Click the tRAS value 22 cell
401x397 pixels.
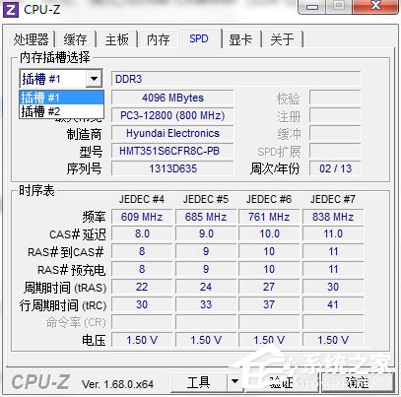(142, 287)
